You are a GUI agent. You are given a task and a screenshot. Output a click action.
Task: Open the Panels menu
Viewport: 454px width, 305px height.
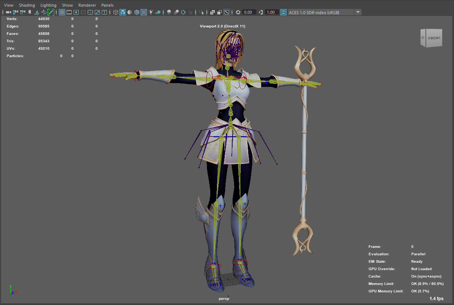107,5
